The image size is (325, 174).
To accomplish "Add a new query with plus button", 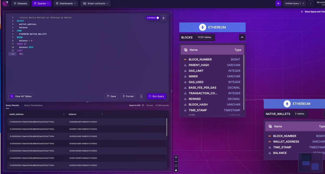I will (x=278, y=4).
